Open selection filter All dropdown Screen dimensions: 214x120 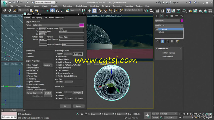point(23,10)
